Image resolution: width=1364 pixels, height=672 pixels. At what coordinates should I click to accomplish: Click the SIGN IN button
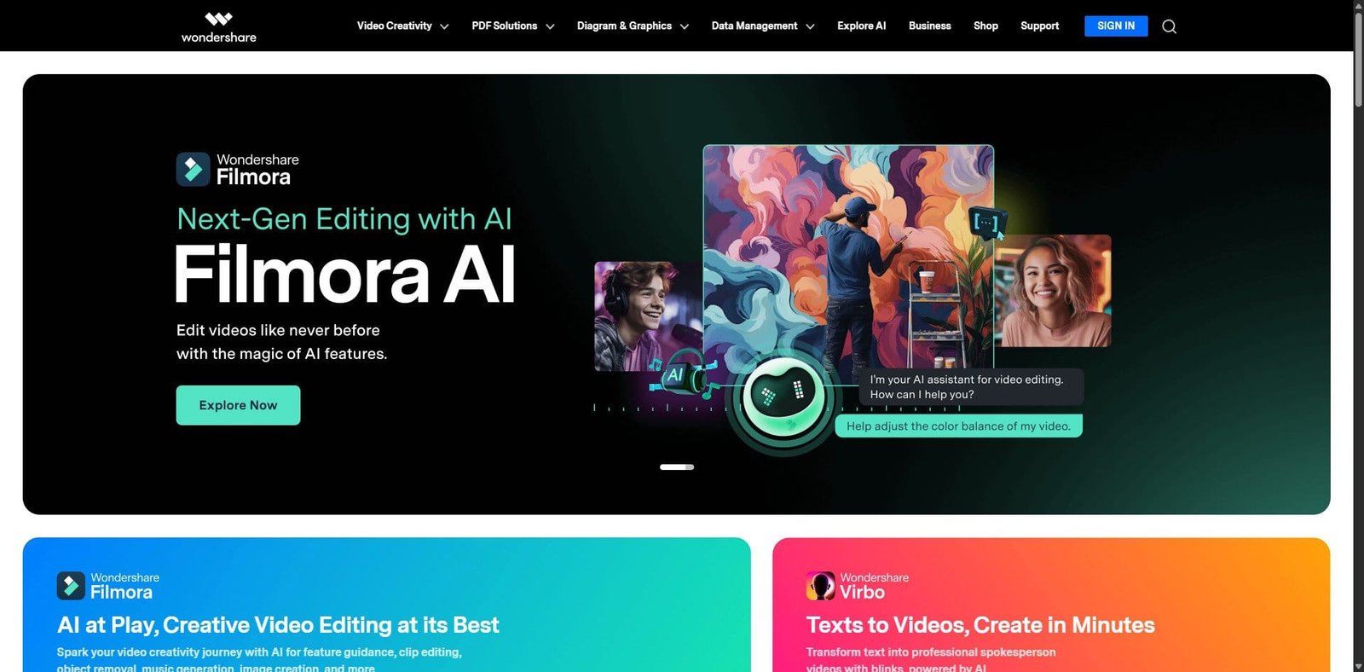(1116, 26)
